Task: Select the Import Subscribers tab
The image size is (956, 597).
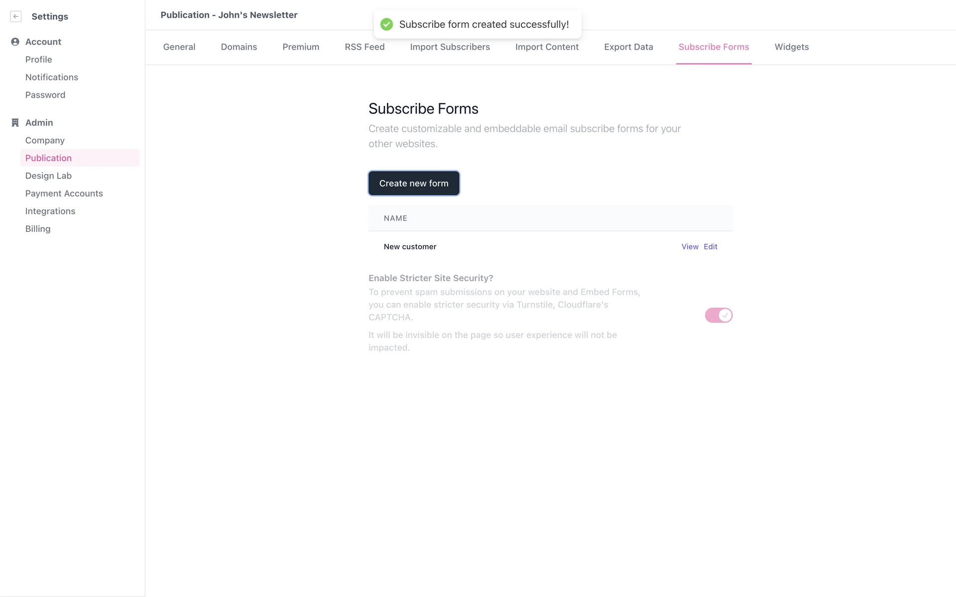Action: [x=450, y=47]
